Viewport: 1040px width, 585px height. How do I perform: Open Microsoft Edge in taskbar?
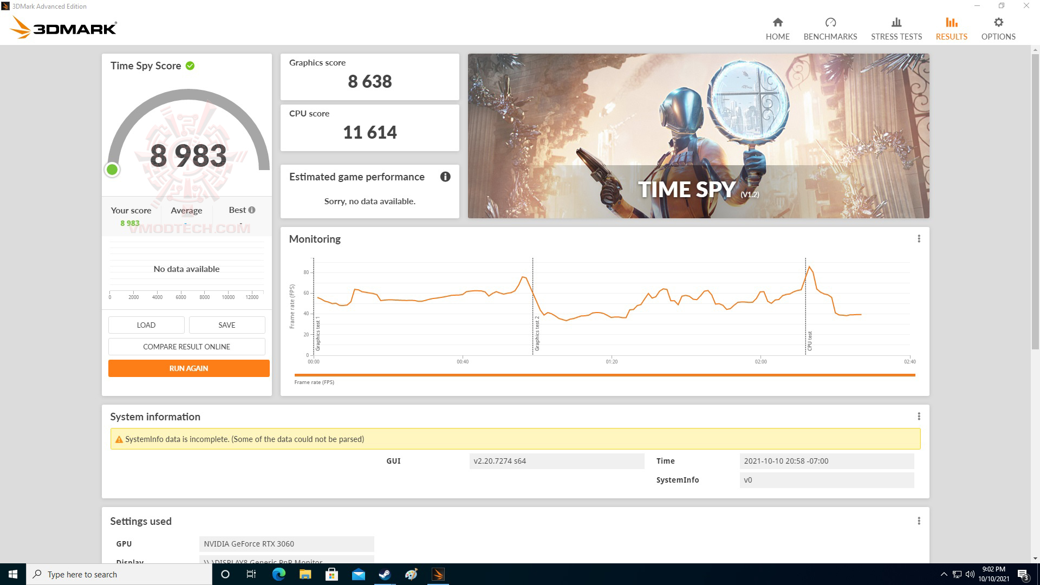[x=278, y=574]
